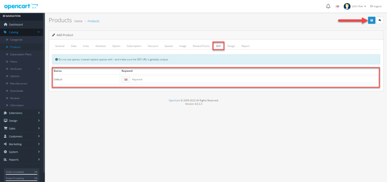Expand the Sales menu

[x=22, y=128]
